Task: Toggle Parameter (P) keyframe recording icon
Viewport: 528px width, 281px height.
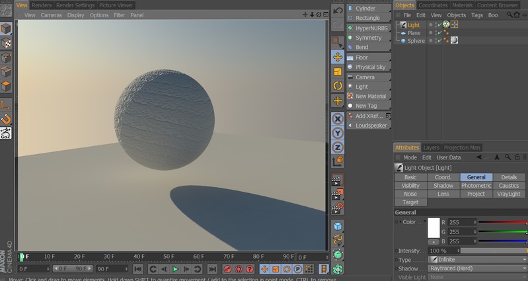Action: point(297,269)
